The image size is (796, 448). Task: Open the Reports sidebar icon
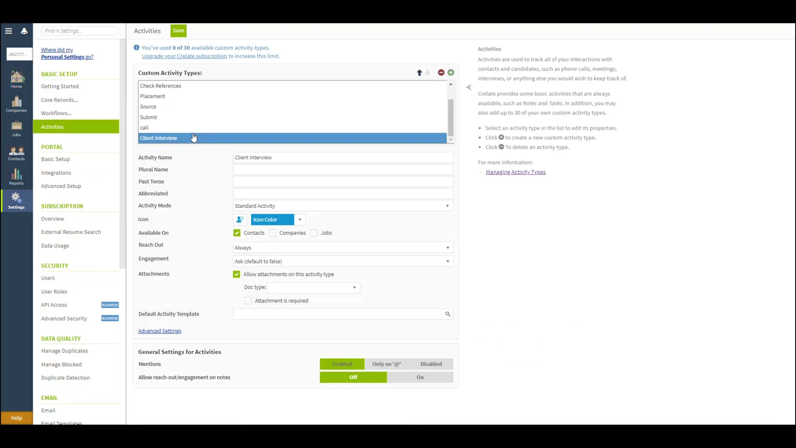click(x=17, y=177)
